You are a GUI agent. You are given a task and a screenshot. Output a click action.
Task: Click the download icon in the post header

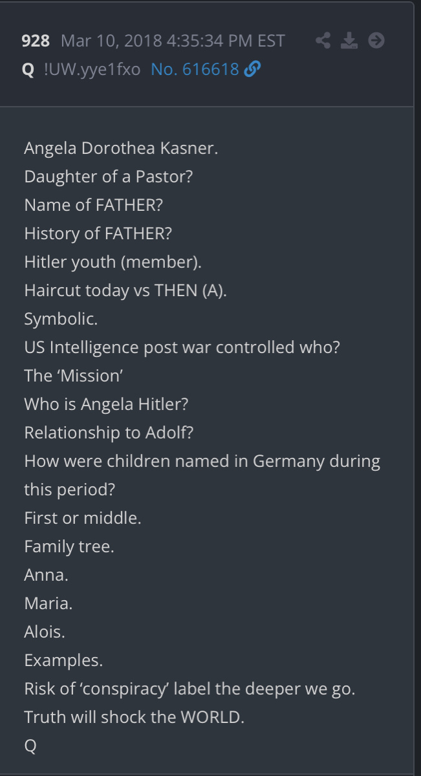pos(349,41)
